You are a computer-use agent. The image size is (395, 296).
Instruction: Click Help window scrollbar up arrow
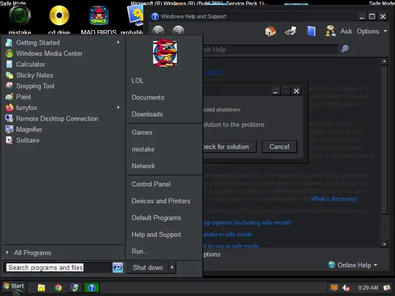384,61
